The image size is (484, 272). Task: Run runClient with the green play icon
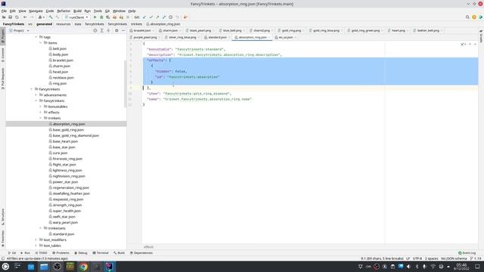(95, 17)
